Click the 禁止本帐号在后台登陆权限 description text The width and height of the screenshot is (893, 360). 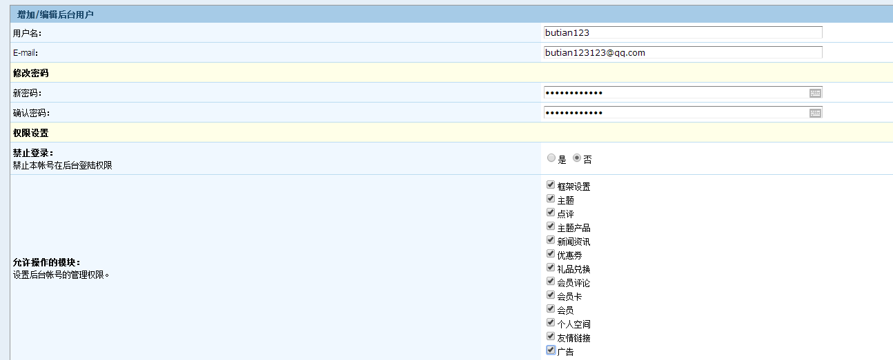point(62,165)
